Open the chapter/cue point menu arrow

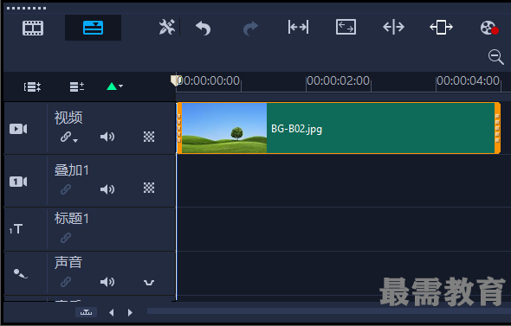pos(121,86)
